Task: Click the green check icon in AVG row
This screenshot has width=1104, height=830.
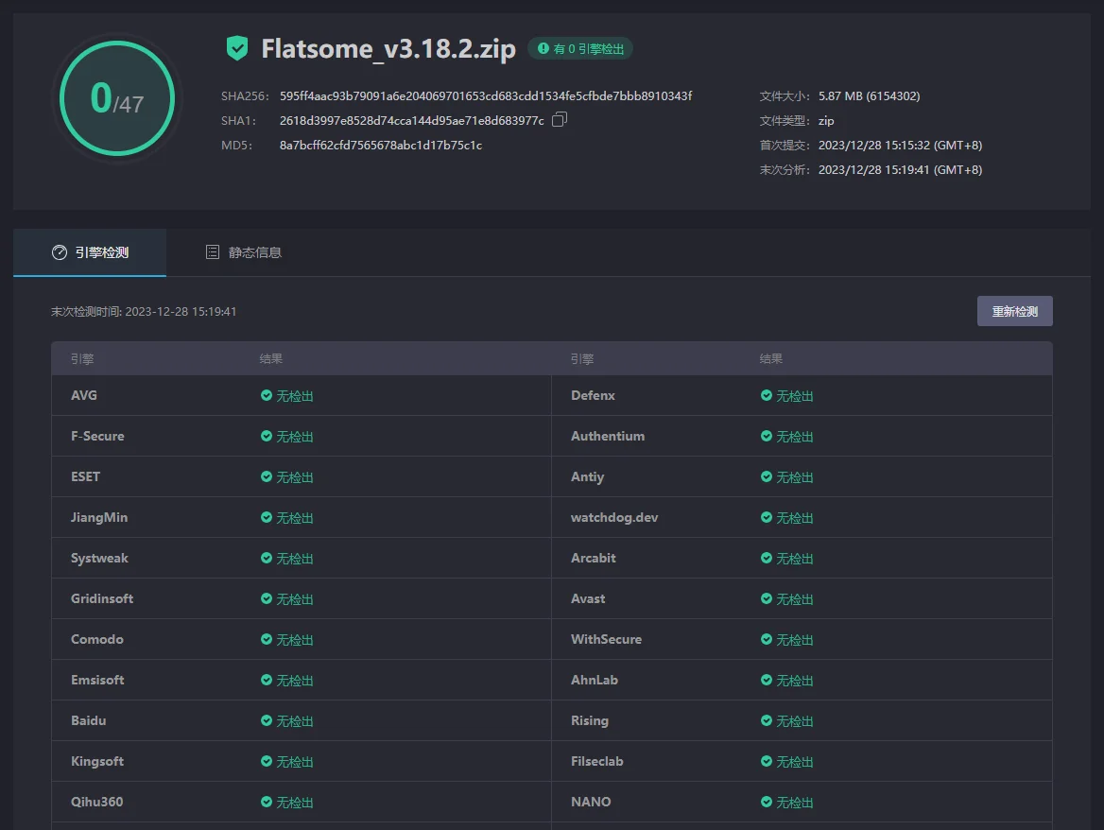Action: pos(267,395)
